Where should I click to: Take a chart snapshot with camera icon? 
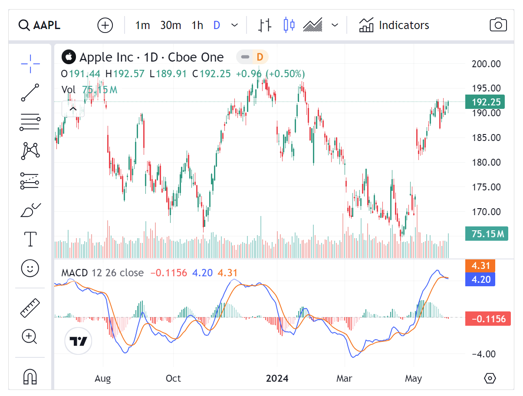click(498, 25)
